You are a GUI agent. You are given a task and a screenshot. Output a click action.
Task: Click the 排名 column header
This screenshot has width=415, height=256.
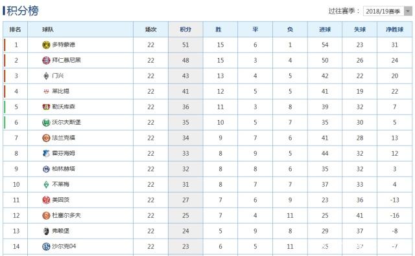coord(15,29)
